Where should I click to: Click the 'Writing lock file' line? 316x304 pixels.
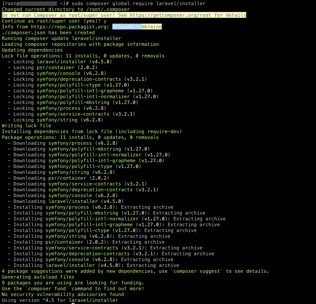(26, 125)
